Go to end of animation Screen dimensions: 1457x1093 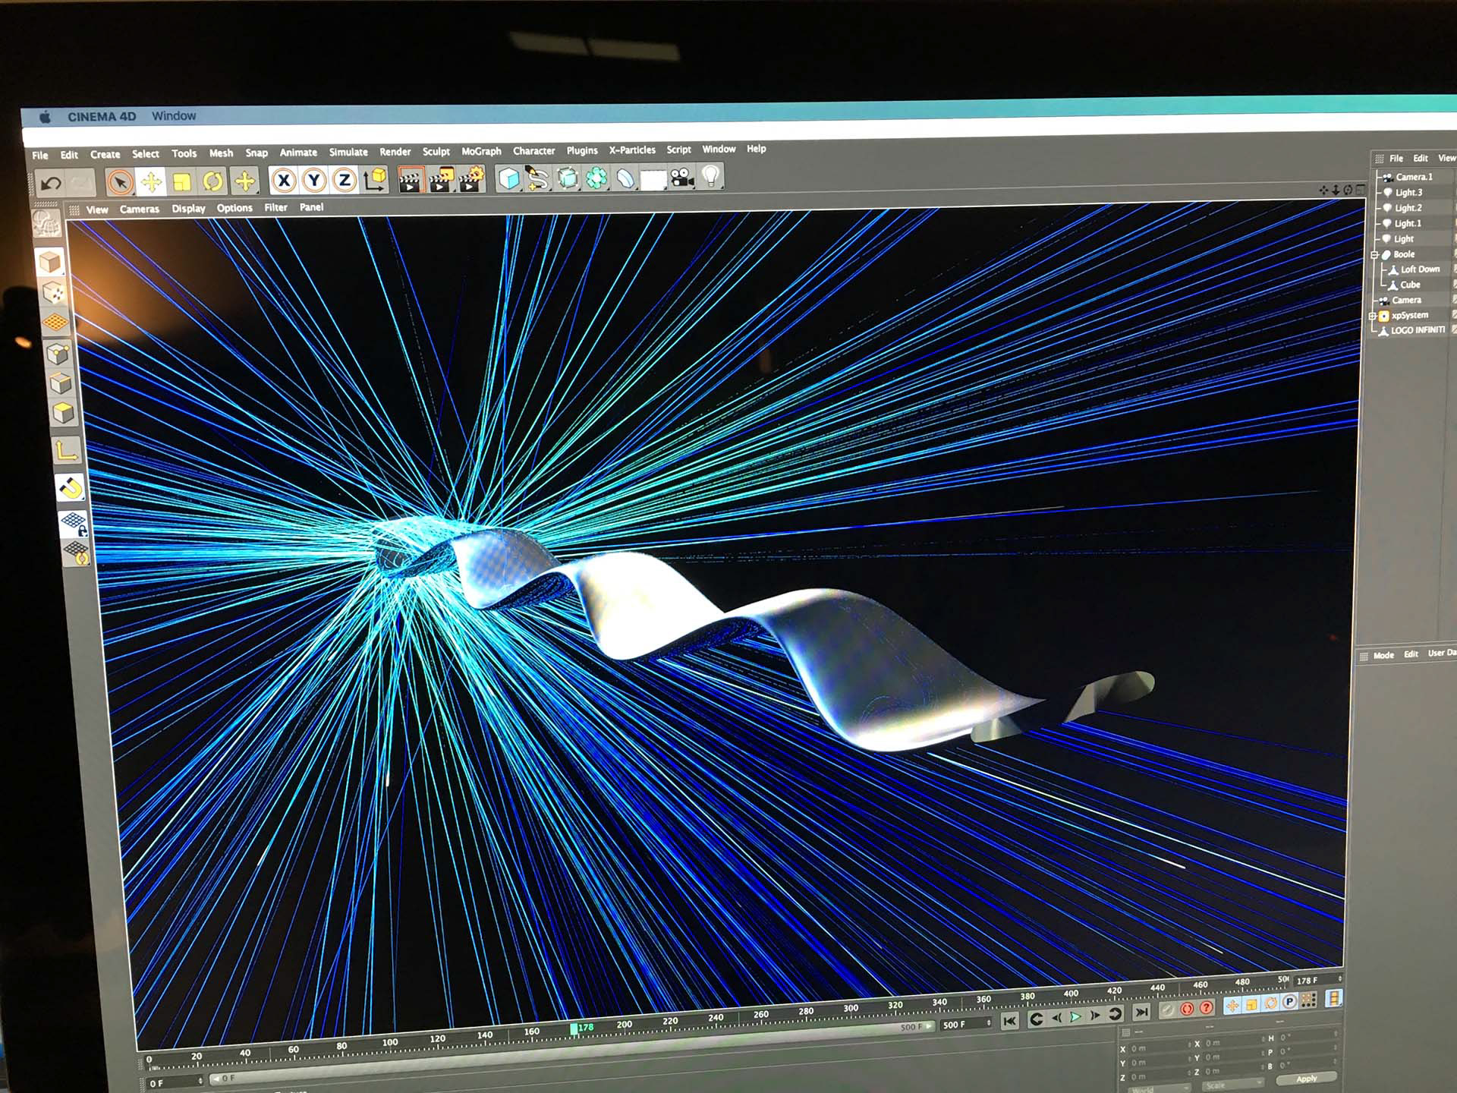pos(1141,1012)
